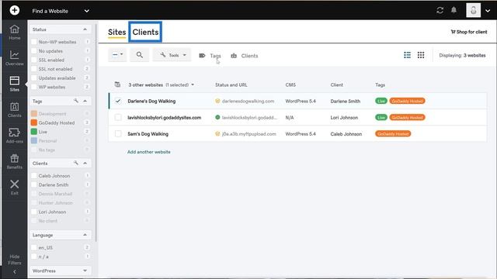Enable en_US language filter
The image size is (497, 279).
pos(34,247)
